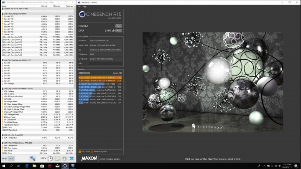Click HWiNFO expand columns arrows icon
Viewport: 301px width, 169px height.
(4, 159)
